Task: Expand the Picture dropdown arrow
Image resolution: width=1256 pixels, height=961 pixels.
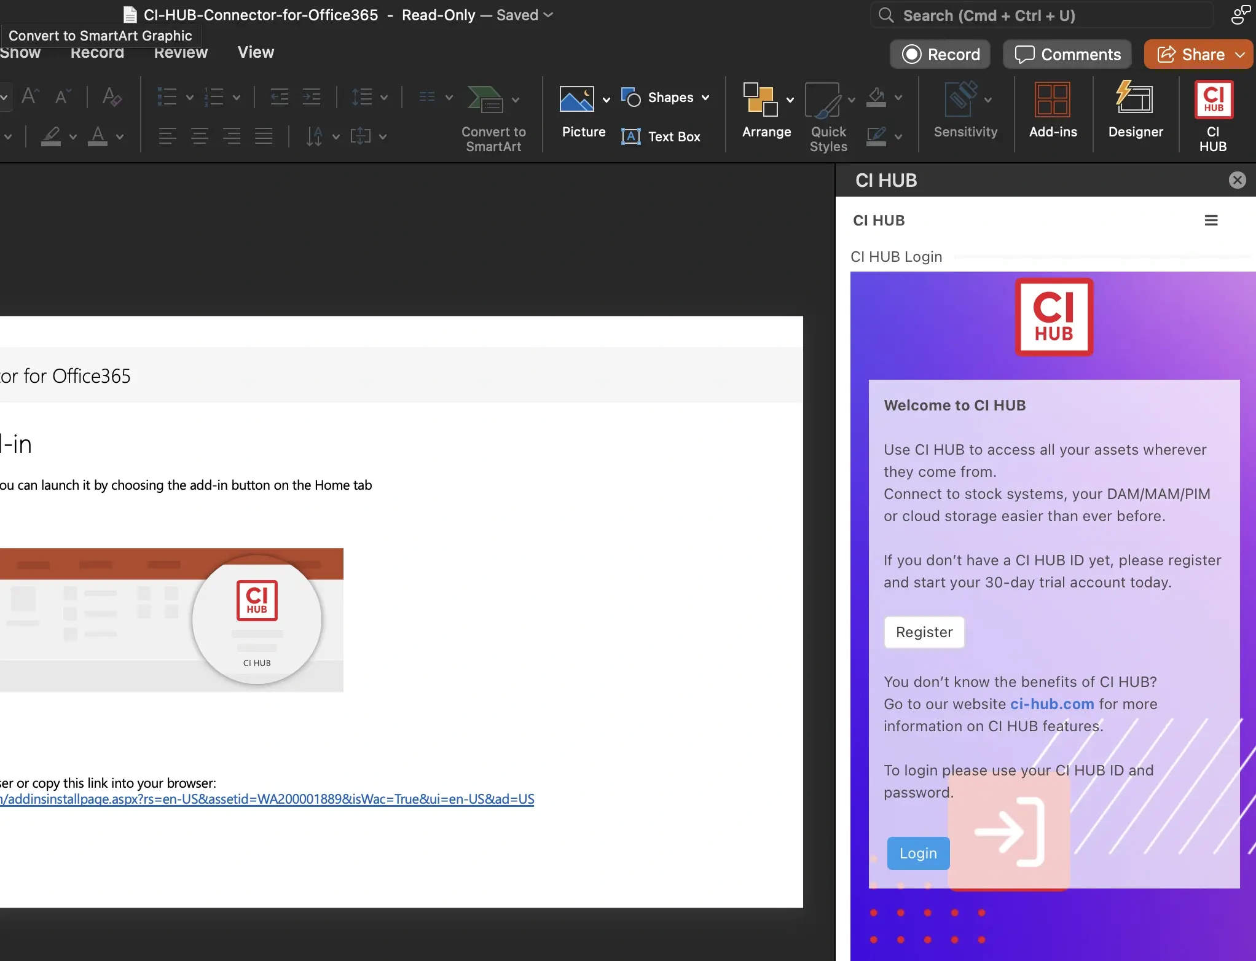Action: click(x=606, y=100)
